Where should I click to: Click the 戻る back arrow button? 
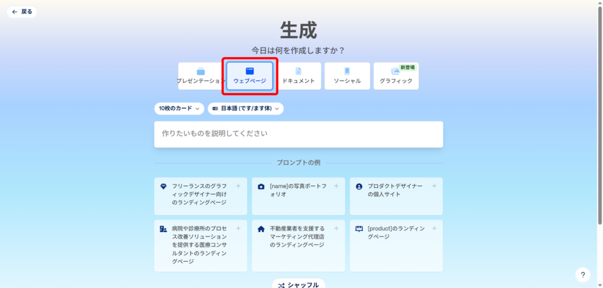[x=22, y=12]
